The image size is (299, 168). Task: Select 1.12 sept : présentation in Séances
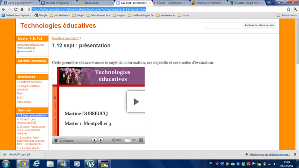click(32, 115)
